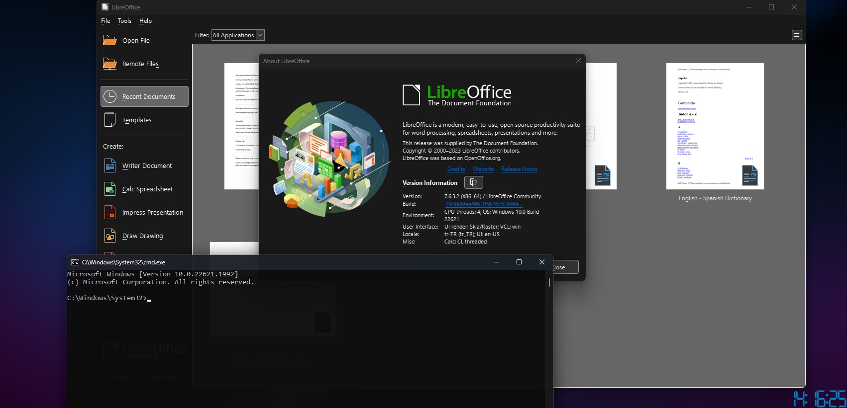Click the Remote Files folder icon
This screenshot has height=408, width=847.
pyautogui.click(x=109, y=64)
